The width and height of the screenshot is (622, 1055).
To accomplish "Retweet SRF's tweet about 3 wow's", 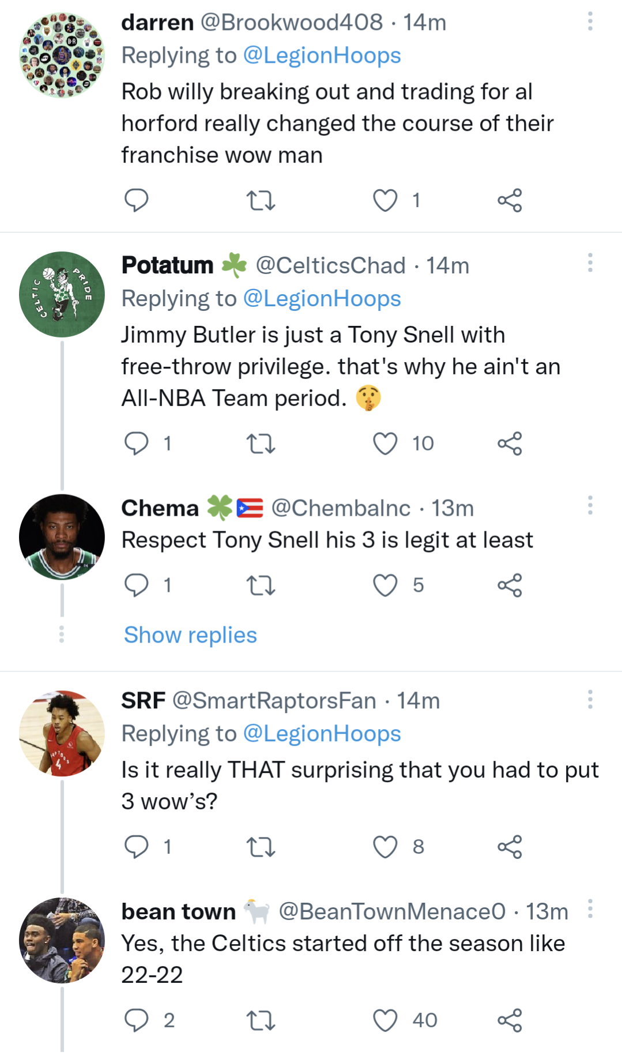I will (x=261, y=847).
